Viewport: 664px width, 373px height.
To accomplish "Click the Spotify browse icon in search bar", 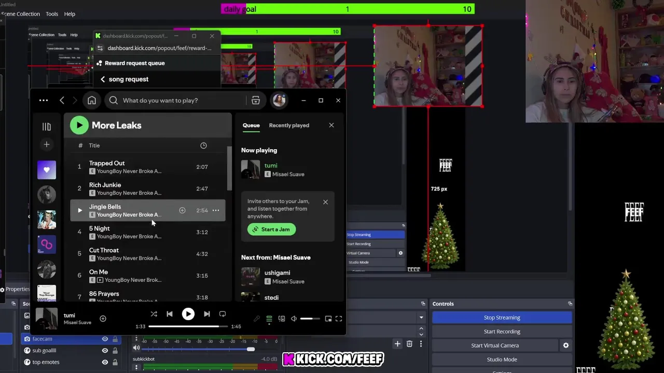I will [x=256, y=101].
